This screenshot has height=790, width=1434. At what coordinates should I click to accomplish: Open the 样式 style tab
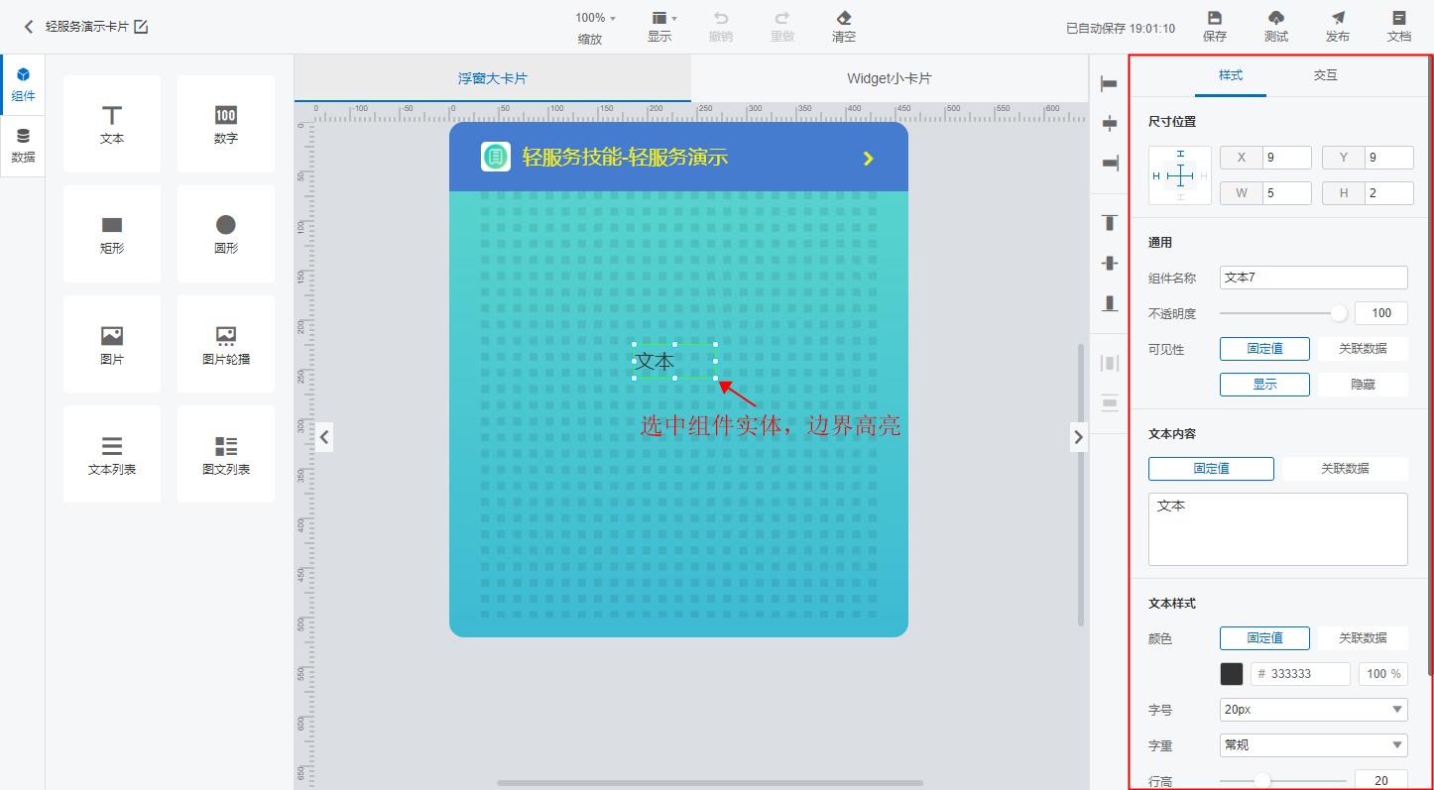(x=1231, y=75)
